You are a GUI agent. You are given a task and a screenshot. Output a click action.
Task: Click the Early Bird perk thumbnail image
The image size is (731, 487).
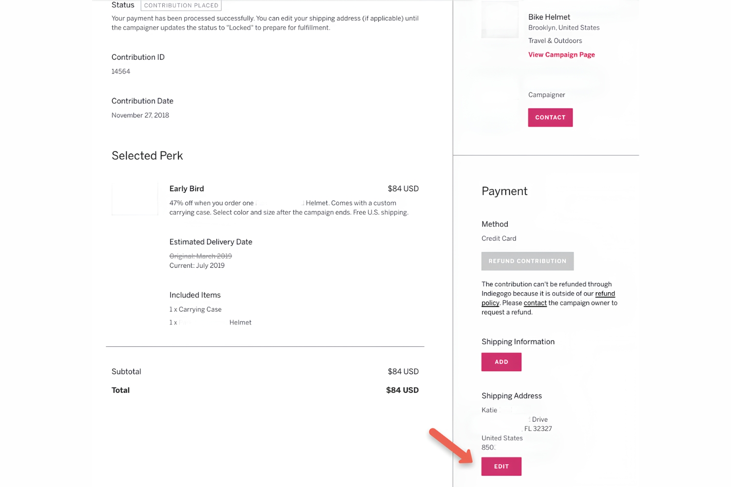point(135,199)
